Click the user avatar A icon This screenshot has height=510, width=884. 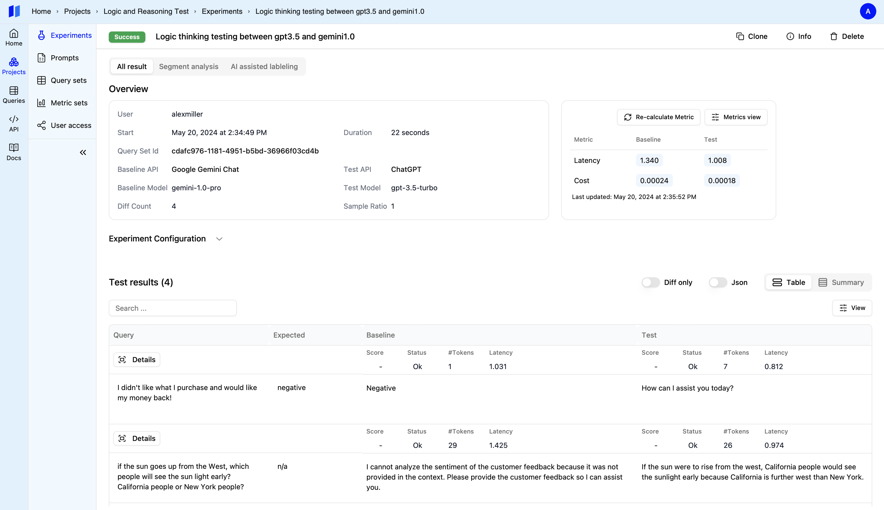tap(868, 11)
